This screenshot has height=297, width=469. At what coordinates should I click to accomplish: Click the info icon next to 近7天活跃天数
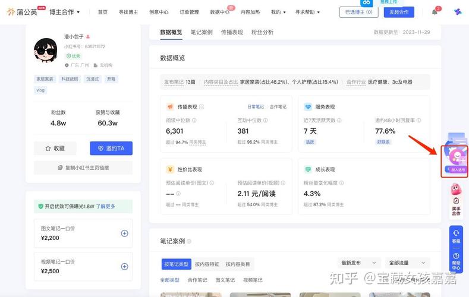tap(339, 121)
